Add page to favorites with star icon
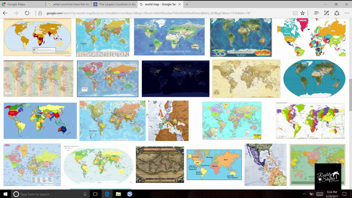 click(302, 13)
